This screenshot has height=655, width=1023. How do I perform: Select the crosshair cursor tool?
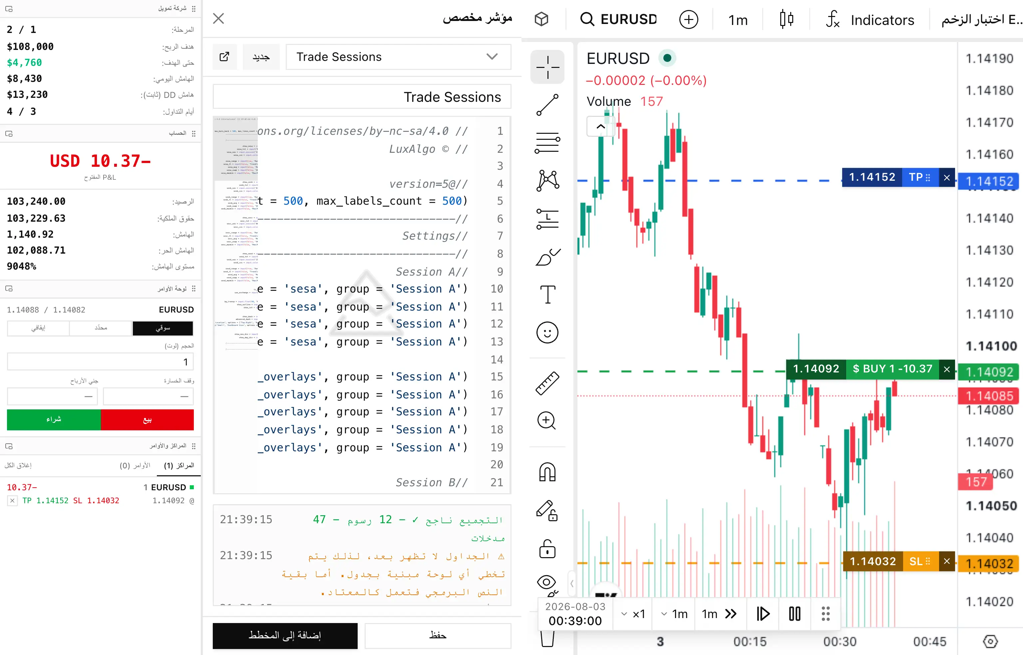tap(547, 67)
